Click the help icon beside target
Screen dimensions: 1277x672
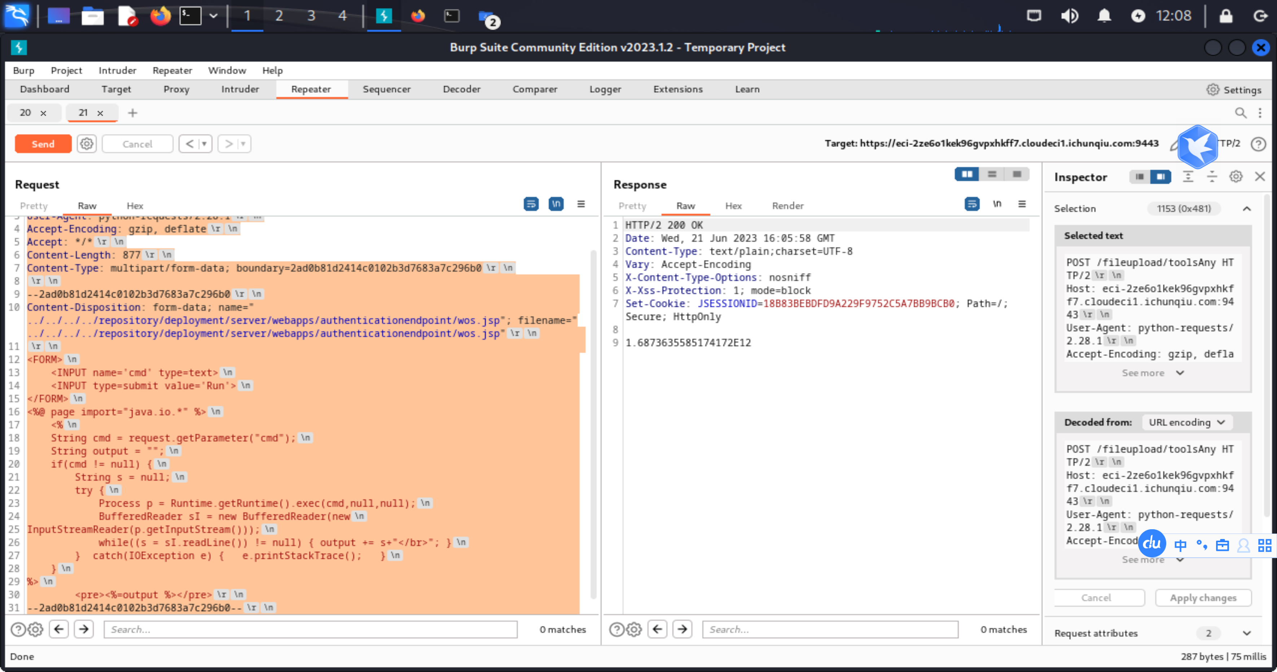tap(1258, 144)
